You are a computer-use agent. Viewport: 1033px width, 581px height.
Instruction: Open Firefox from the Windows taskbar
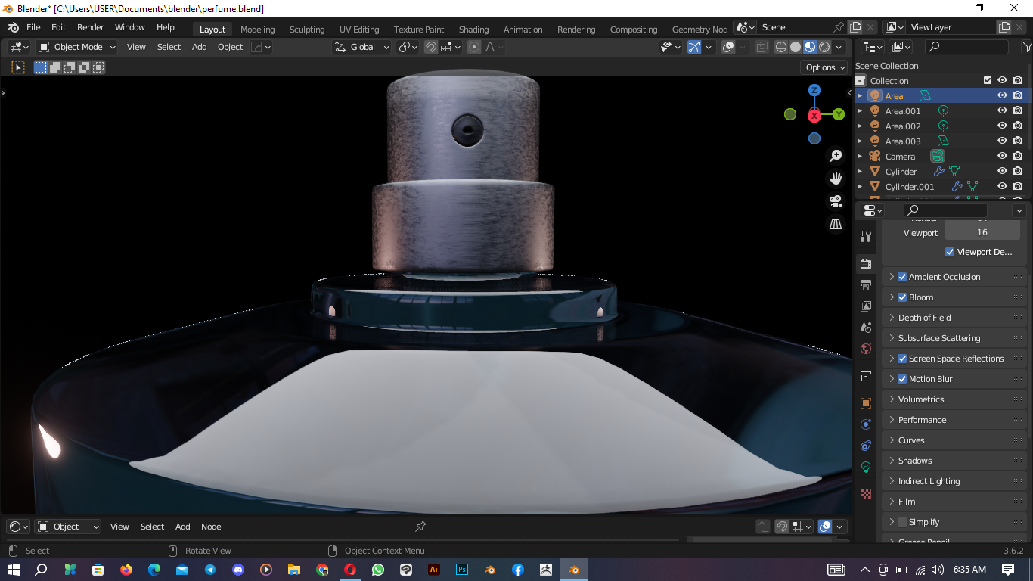tap(126, 570)
